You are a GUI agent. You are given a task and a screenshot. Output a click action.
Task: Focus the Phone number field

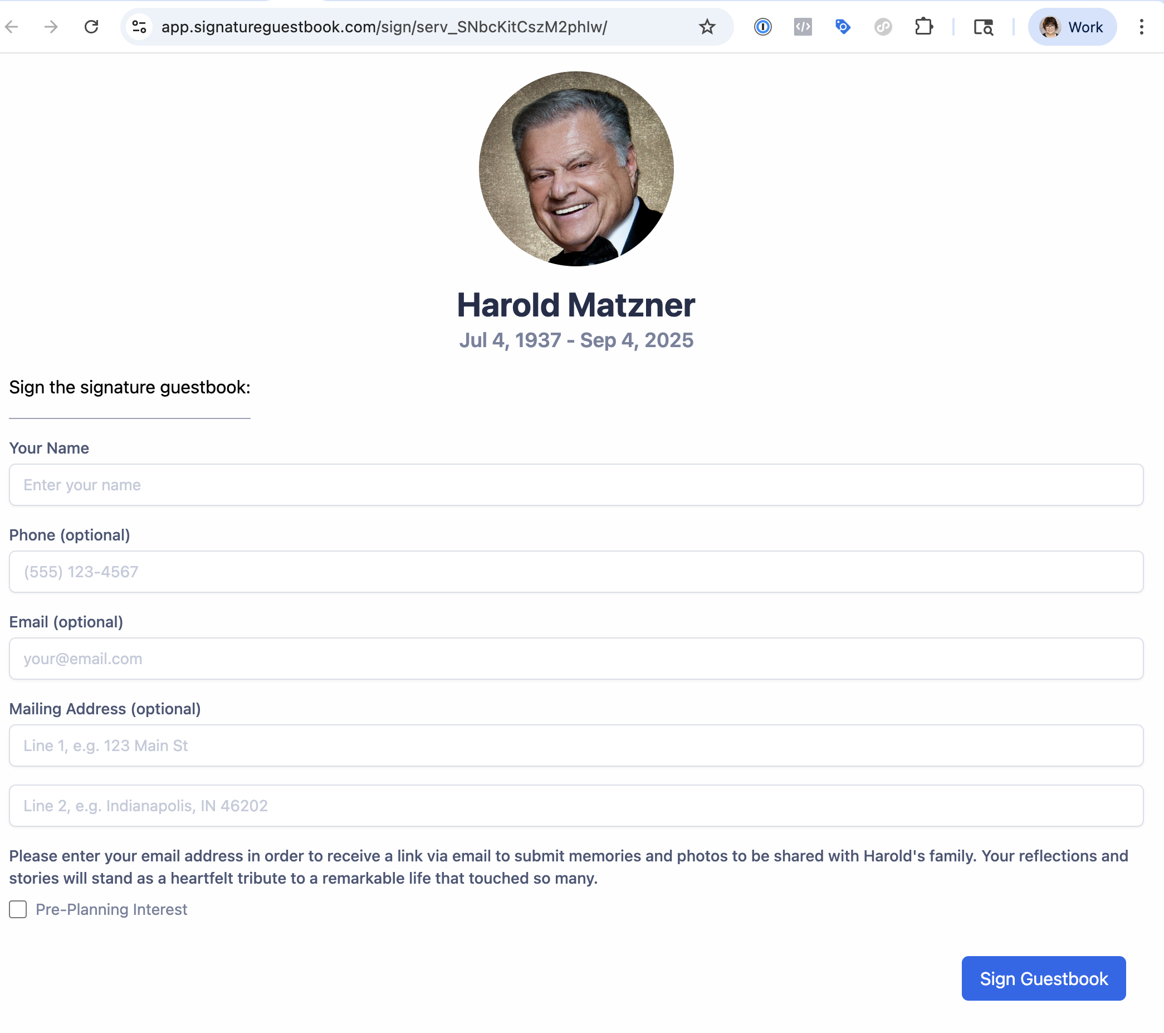click(x=576, y=572)
